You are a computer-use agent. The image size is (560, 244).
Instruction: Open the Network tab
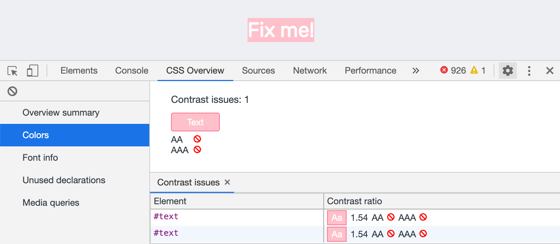pos(310,71)
